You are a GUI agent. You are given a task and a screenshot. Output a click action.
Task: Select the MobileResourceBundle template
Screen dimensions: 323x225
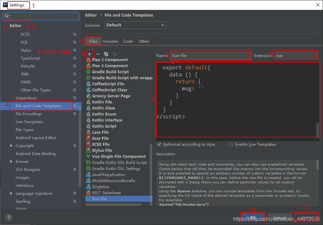pos(113,181)
